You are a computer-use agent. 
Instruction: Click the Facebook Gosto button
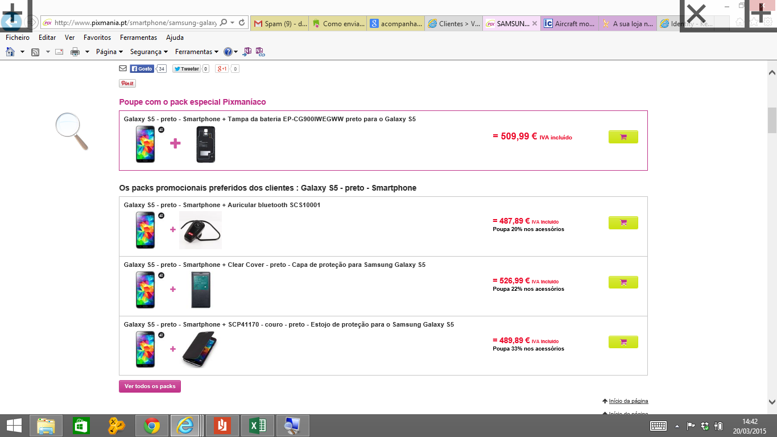pos(142,69)
